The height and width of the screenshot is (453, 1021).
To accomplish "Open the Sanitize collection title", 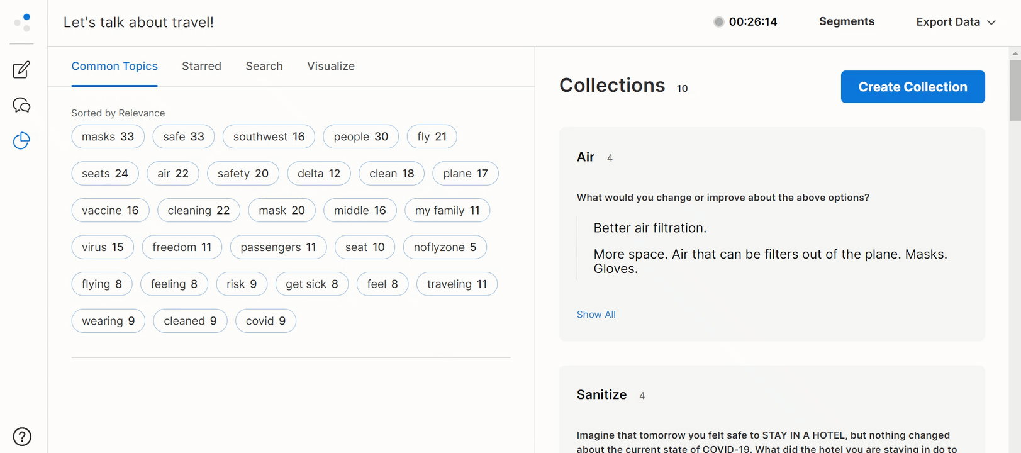I will [601, 394].
